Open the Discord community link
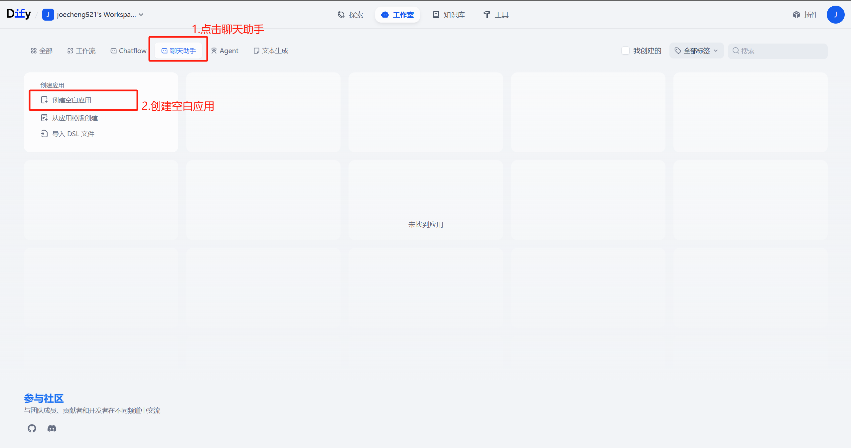This screenshot has height=448, width=851. [x=52, y=428]
